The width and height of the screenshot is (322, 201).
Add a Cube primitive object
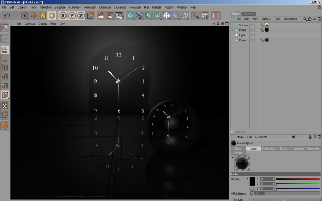click(x=130, y=16)
